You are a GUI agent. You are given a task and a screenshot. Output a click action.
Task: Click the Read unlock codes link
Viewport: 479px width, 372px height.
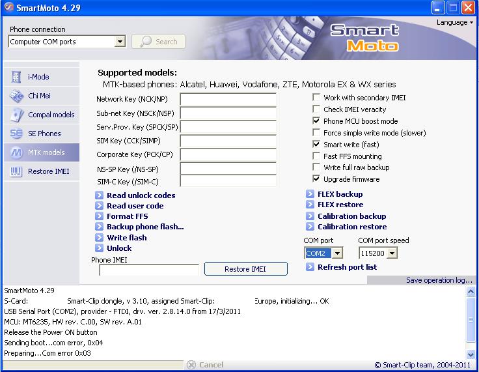(141, 195)
